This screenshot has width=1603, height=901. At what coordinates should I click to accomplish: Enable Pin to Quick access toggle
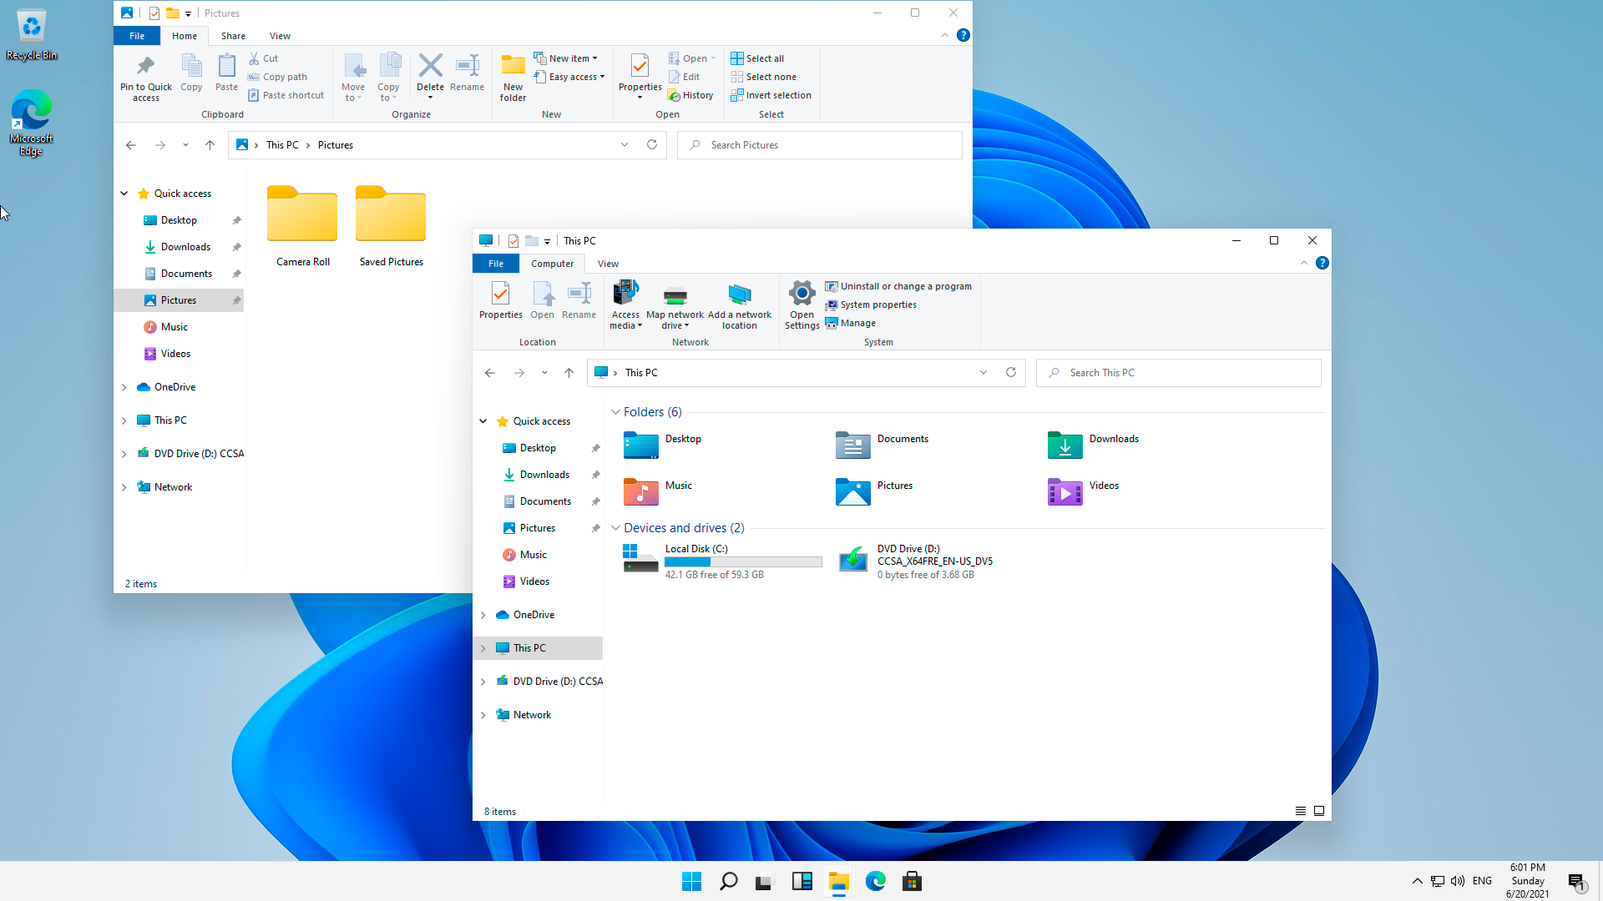click(x=144, y=77)
